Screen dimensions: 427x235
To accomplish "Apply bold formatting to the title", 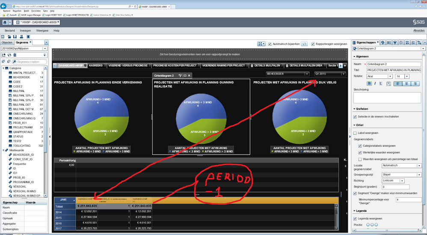I will point(369,83).
